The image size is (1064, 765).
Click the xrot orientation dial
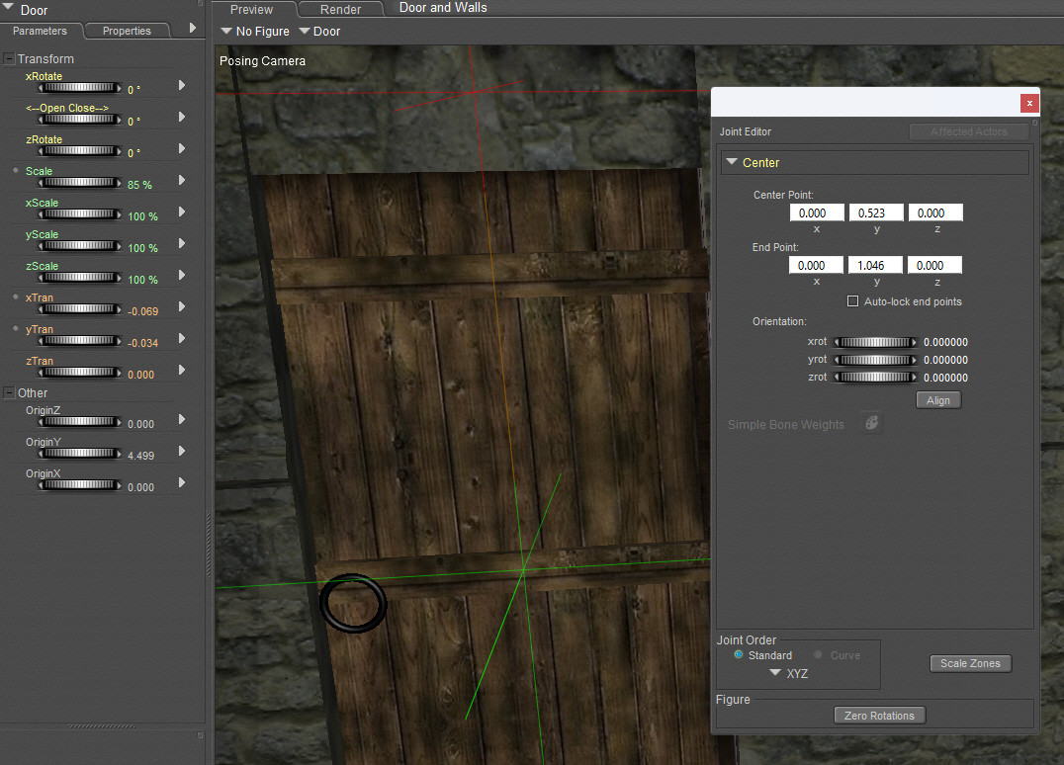pos(875,342)
